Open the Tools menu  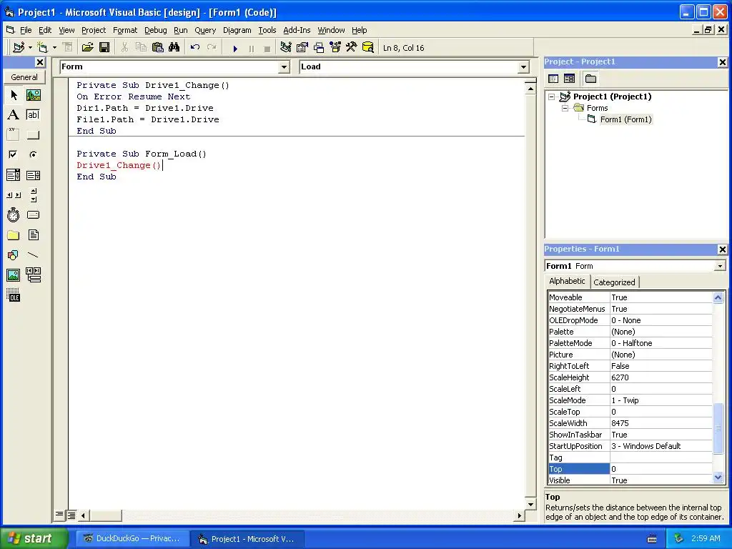pyautogui.click(x=267, y=30)
